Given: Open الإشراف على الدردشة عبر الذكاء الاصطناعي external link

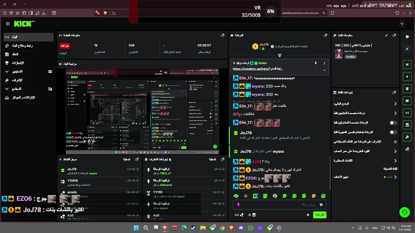Looking at the screenshot, I should pyautogui.click(x=395, y=142).
